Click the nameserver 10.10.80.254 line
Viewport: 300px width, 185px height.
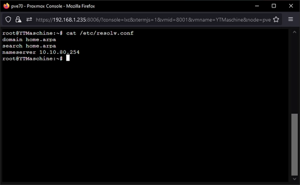coord(41,52)
